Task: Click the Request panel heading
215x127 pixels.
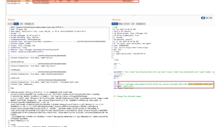Action: click(x=11, y=20)
